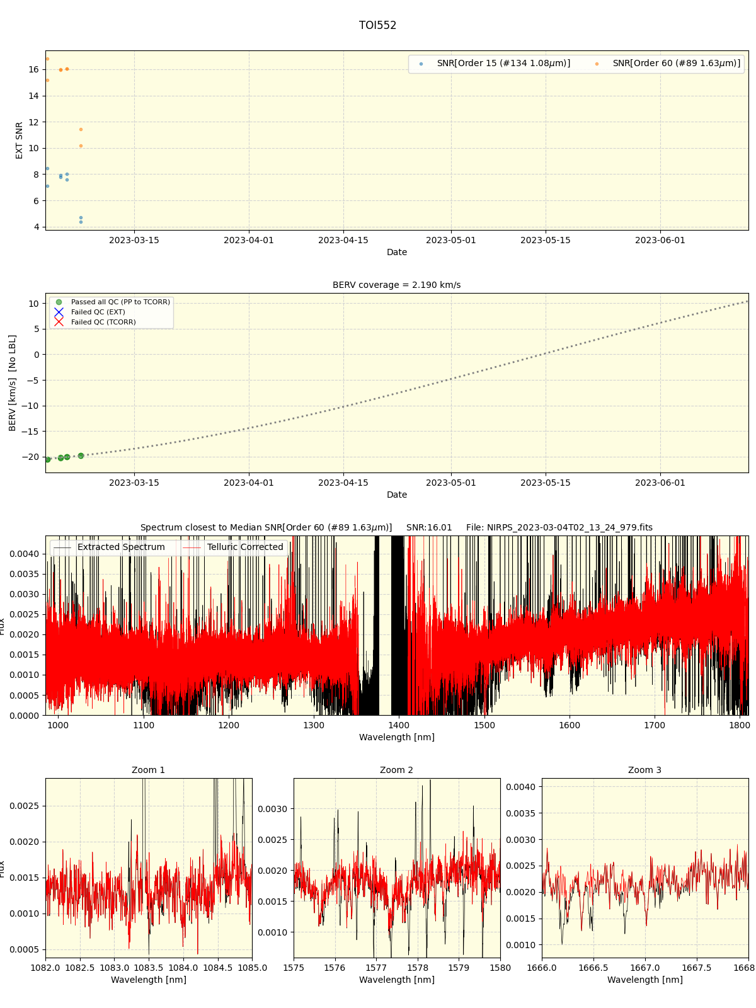Click the Wavelength [nm] label under Zoom 3
Screen dimensions: 756x1008
644,980
